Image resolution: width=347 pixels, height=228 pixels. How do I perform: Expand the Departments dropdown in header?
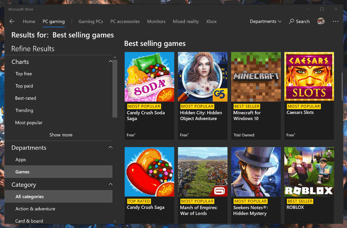pos(266,21)
